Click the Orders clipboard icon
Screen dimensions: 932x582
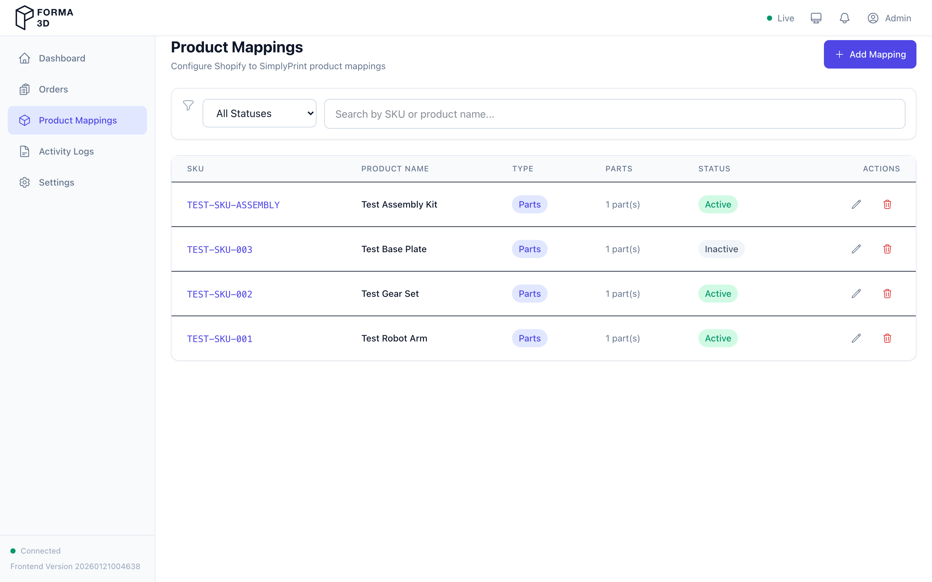coord(25,89)
